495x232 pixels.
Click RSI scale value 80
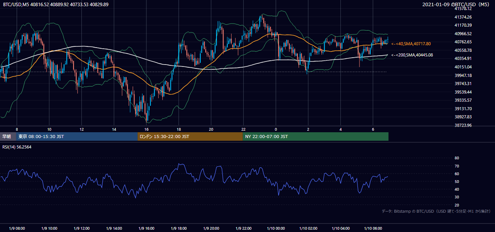(457, 158)
